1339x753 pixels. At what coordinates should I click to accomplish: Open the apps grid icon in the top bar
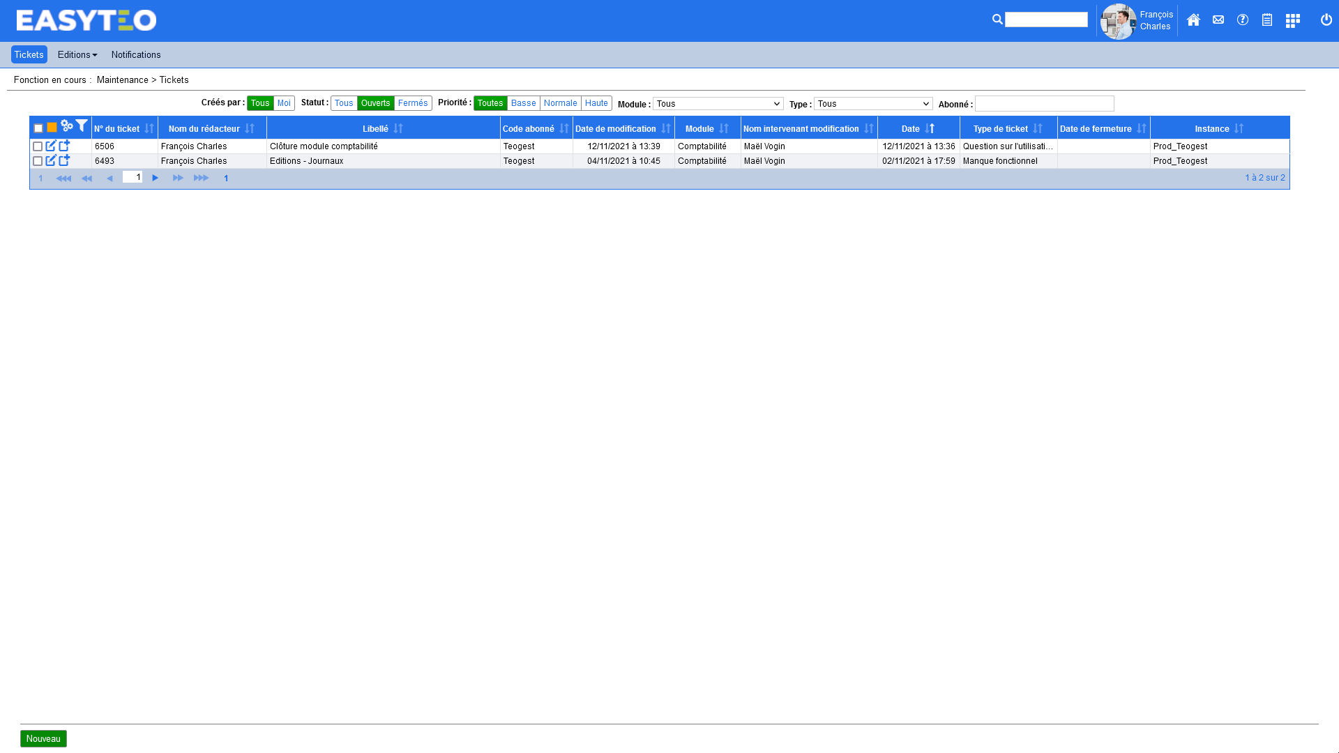pyautogui.click(x=1293, y=20)
